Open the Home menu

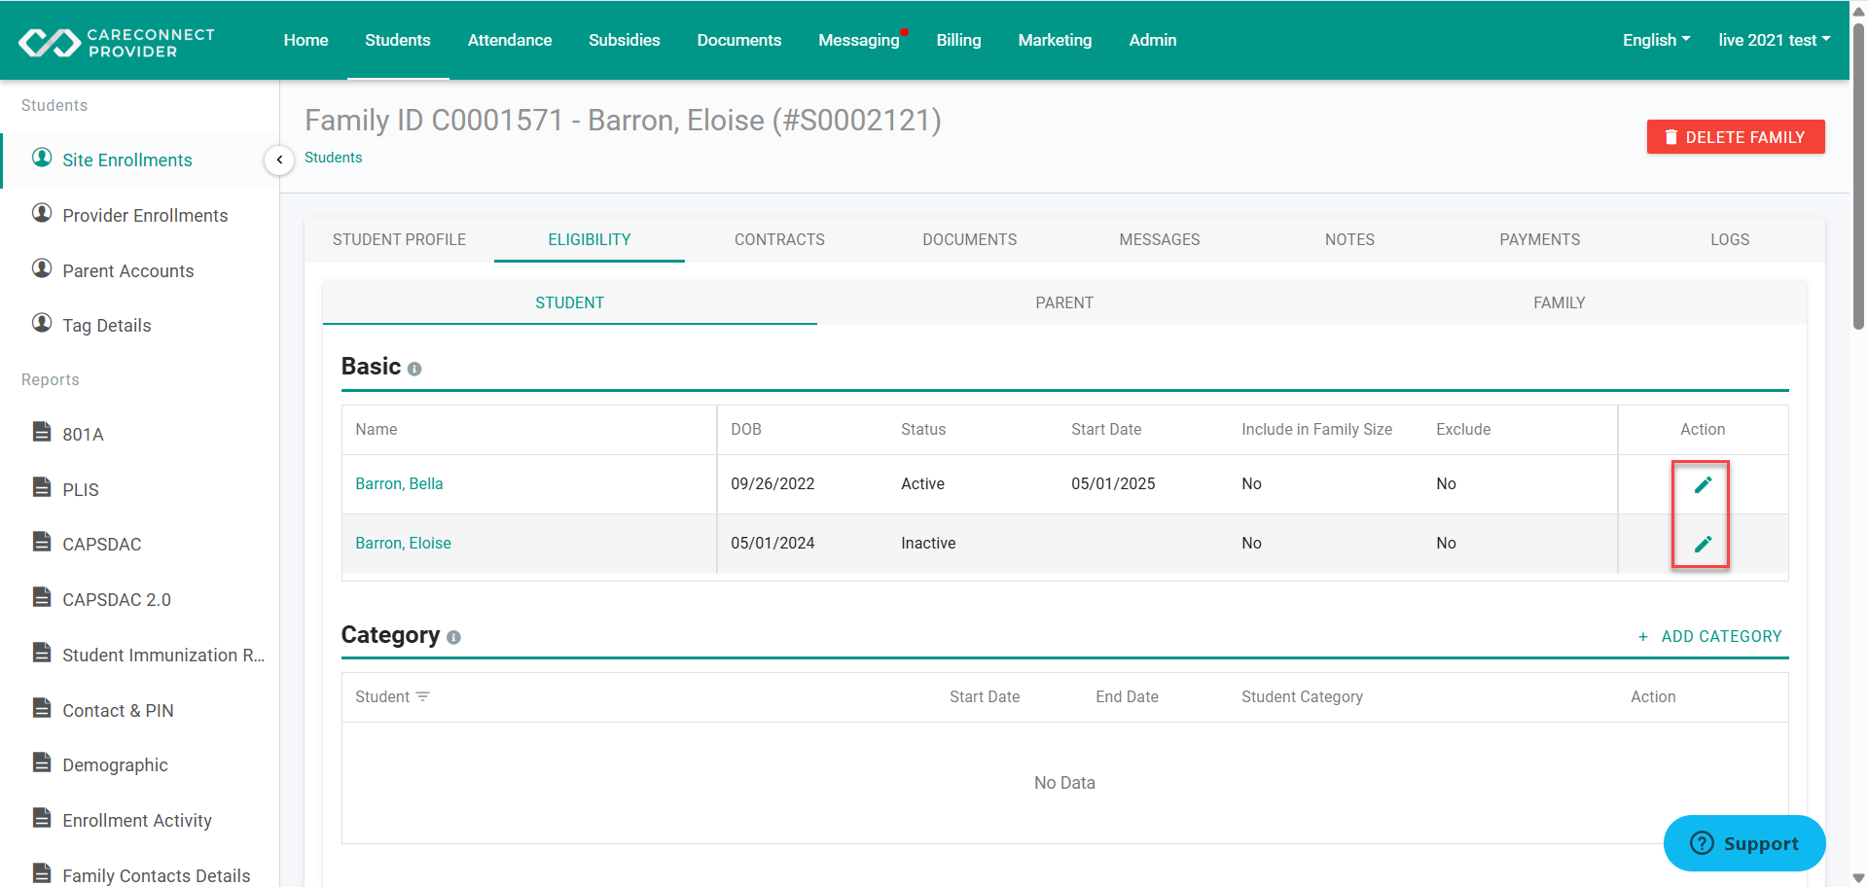[305, 40]
